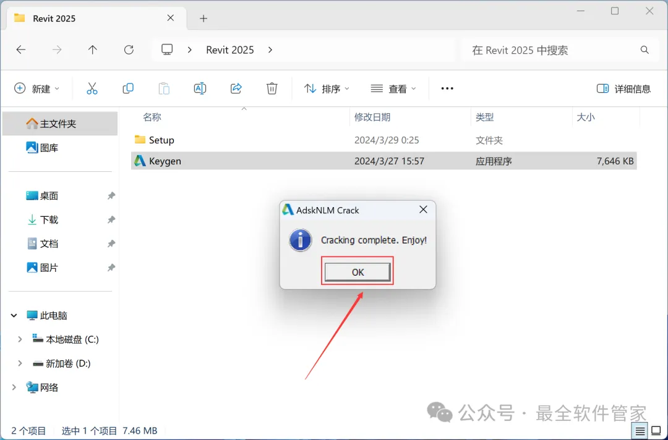The image size is (668, 440).
Task: Click the Keygen Autodesk file icon
Action: (x=140, y=161)
